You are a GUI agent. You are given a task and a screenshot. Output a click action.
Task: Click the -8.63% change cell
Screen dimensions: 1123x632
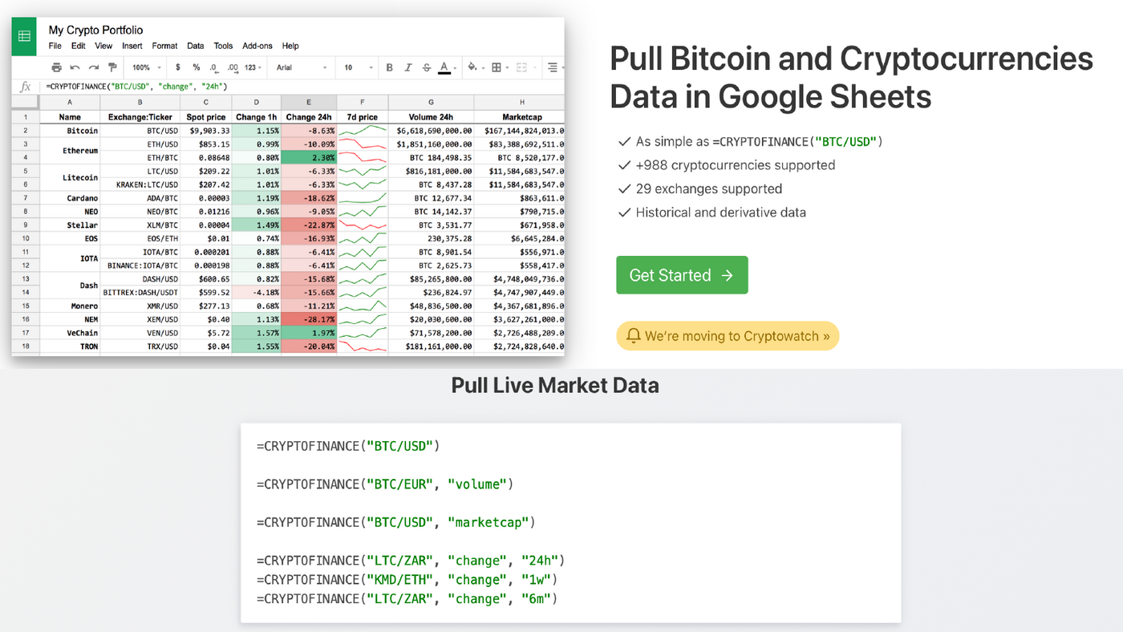coord(309,131)
